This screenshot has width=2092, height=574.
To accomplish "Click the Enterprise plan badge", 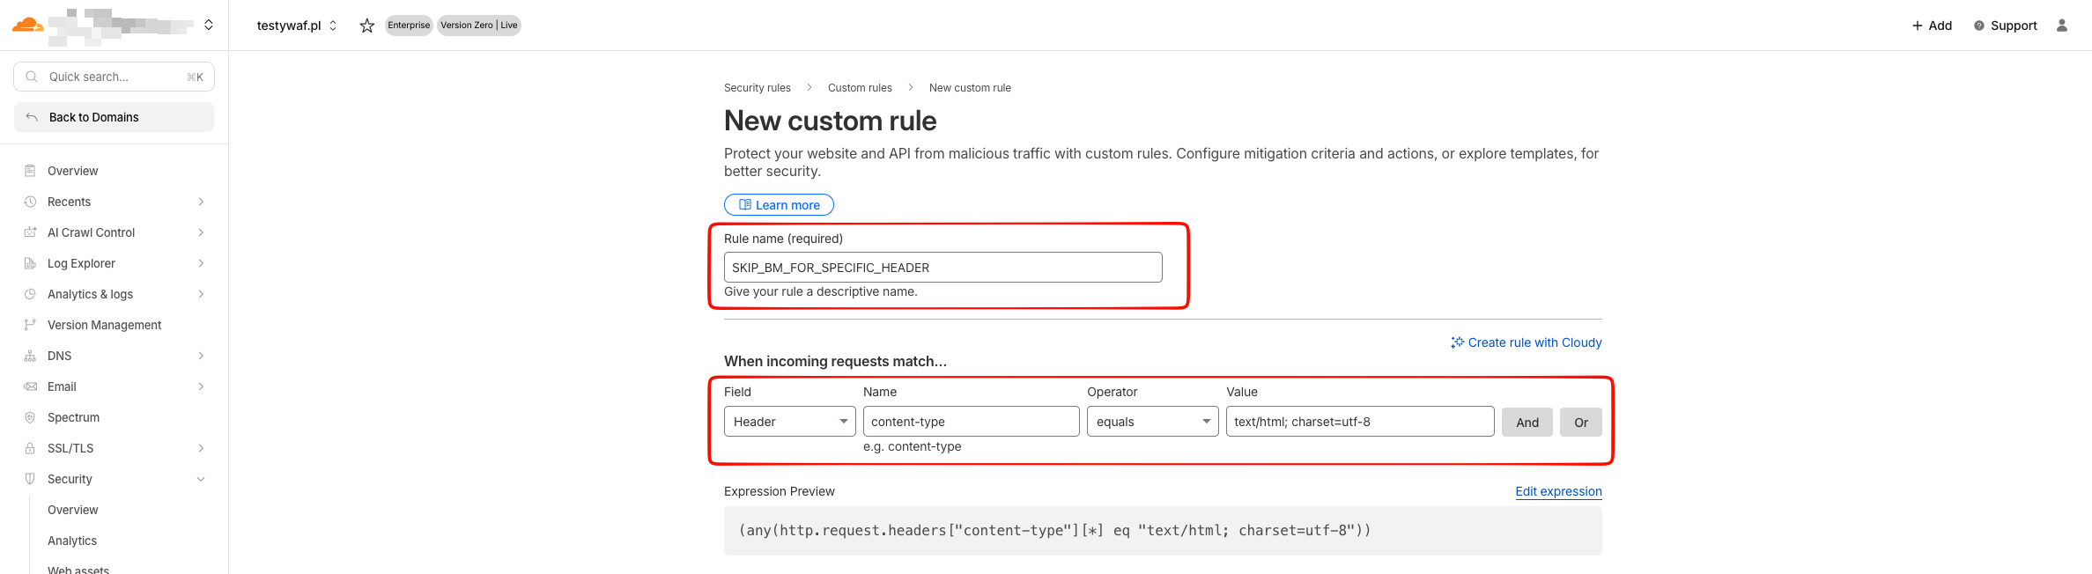I will point(409,26).
